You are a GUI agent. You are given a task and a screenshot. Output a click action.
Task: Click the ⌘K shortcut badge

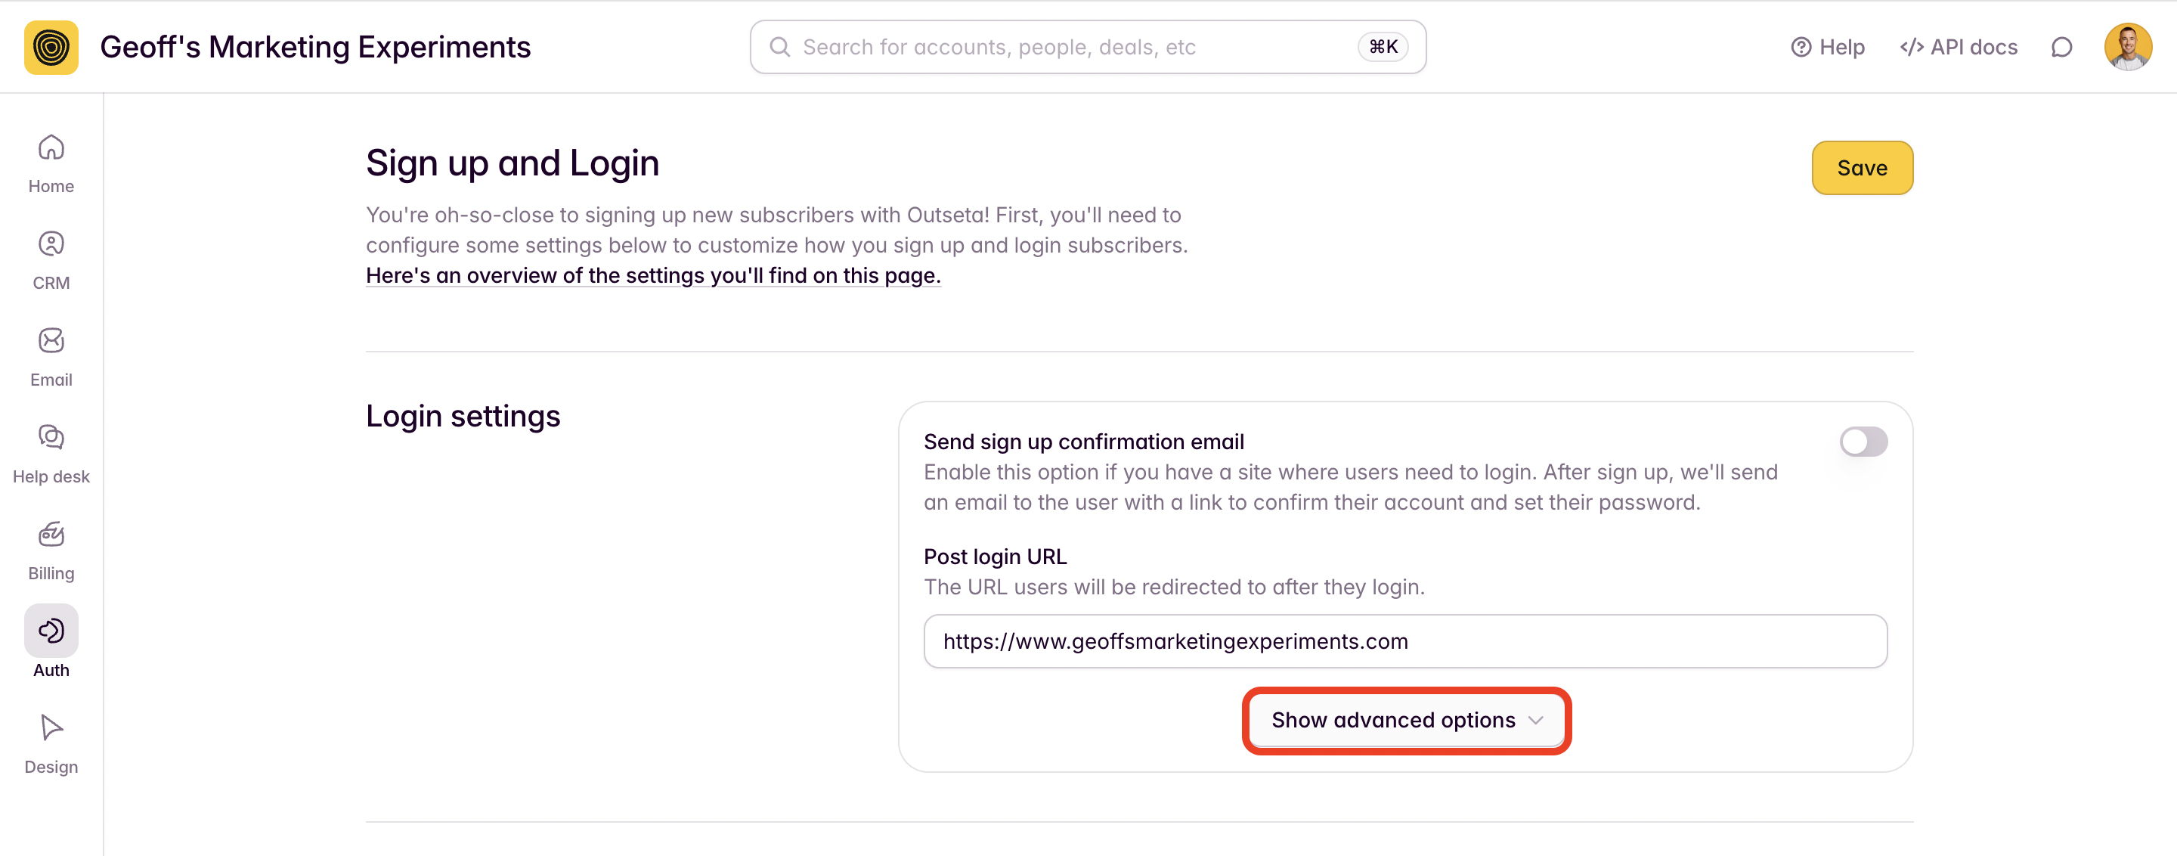click(x=1383, y=48)
